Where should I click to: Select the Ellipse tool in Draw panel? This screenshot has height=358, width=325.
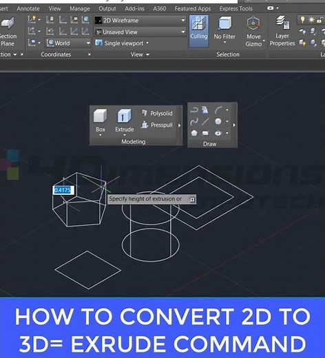click(218, 133)
